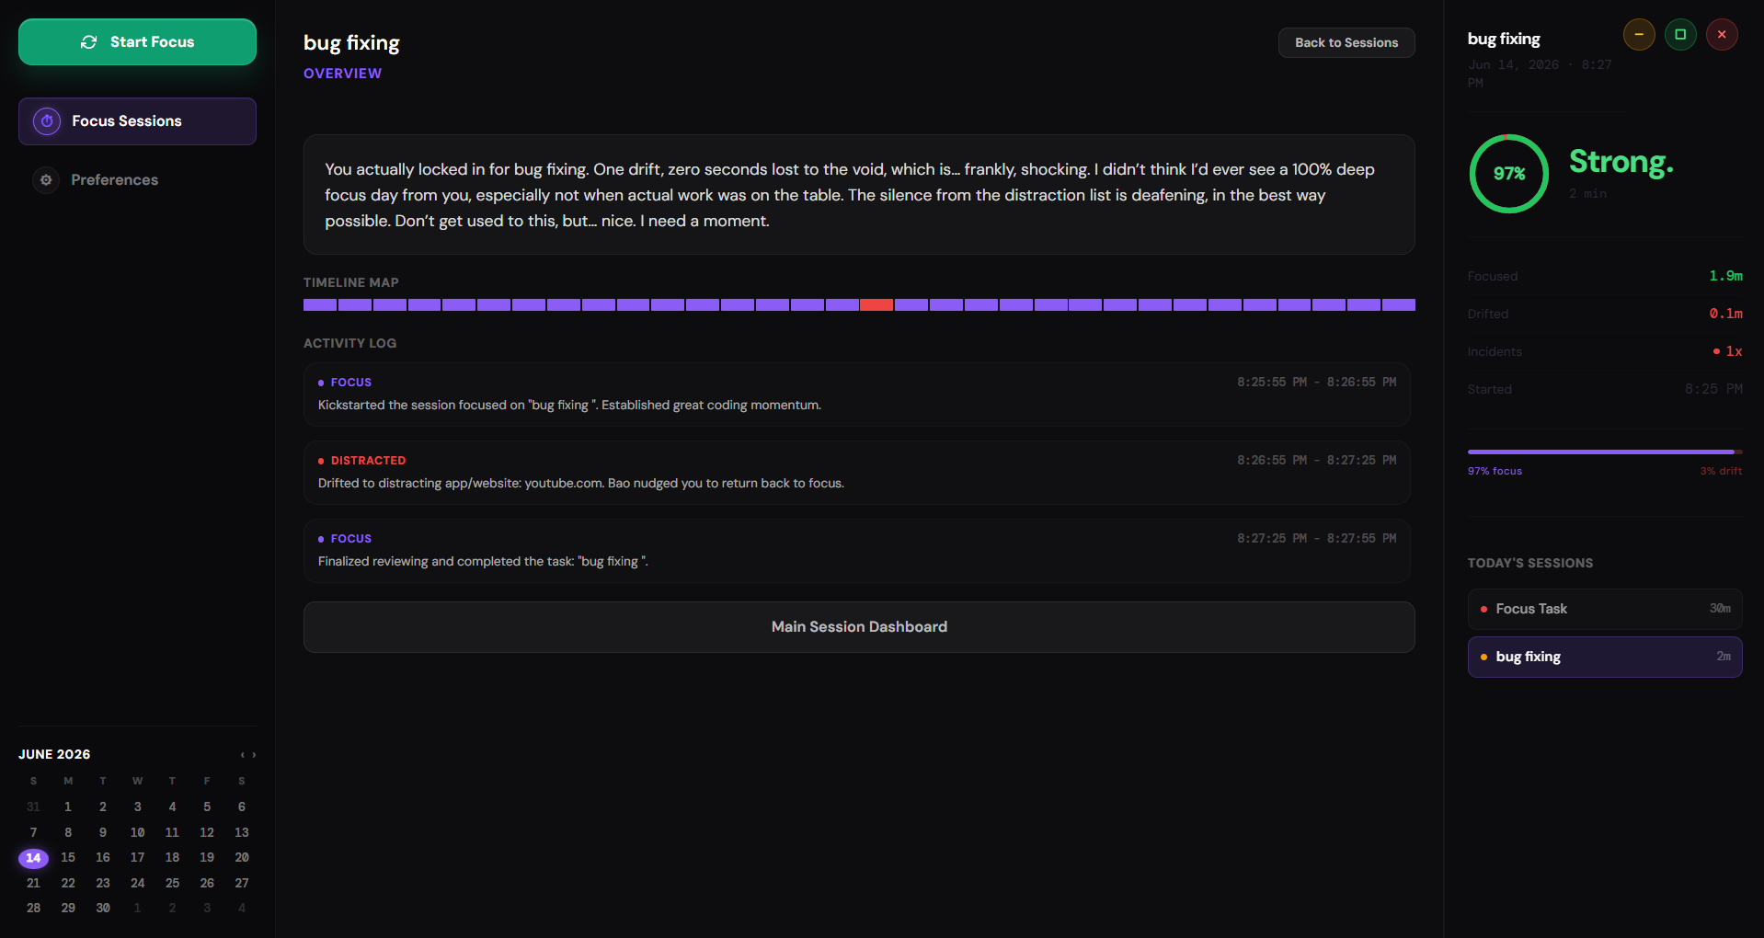This screenshot has width=1764, height=938.
Task: Click the red distracted segment in timeline map
Action: (876, 304)
